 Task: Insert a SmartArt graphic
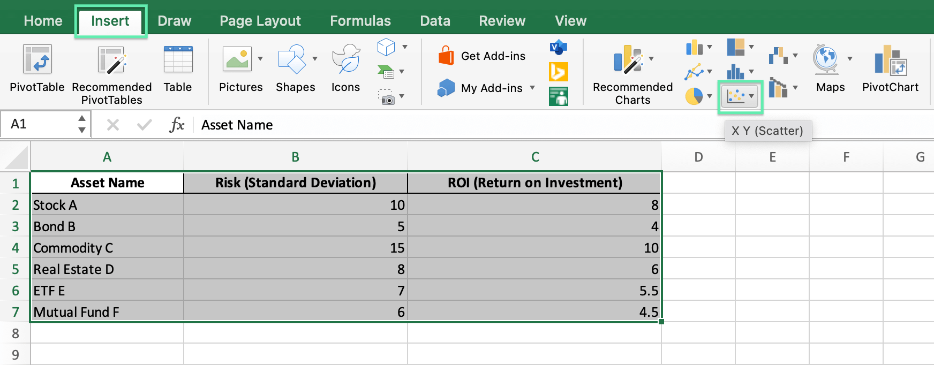(x=386, y=72)
